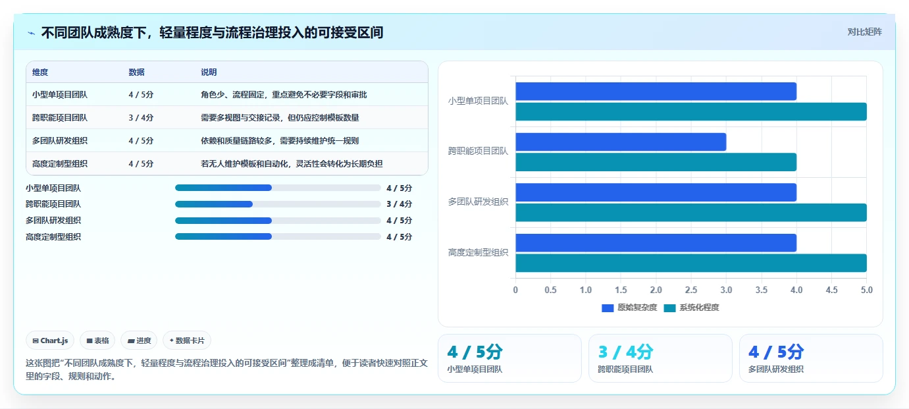Screen dimensions: 909x409
Task: Click the 说明 column header in the table
Action: (x=209, y=72)
